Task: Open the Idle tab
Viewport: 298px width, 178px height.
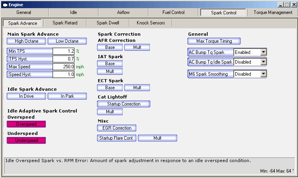Action: coord(73,12)
